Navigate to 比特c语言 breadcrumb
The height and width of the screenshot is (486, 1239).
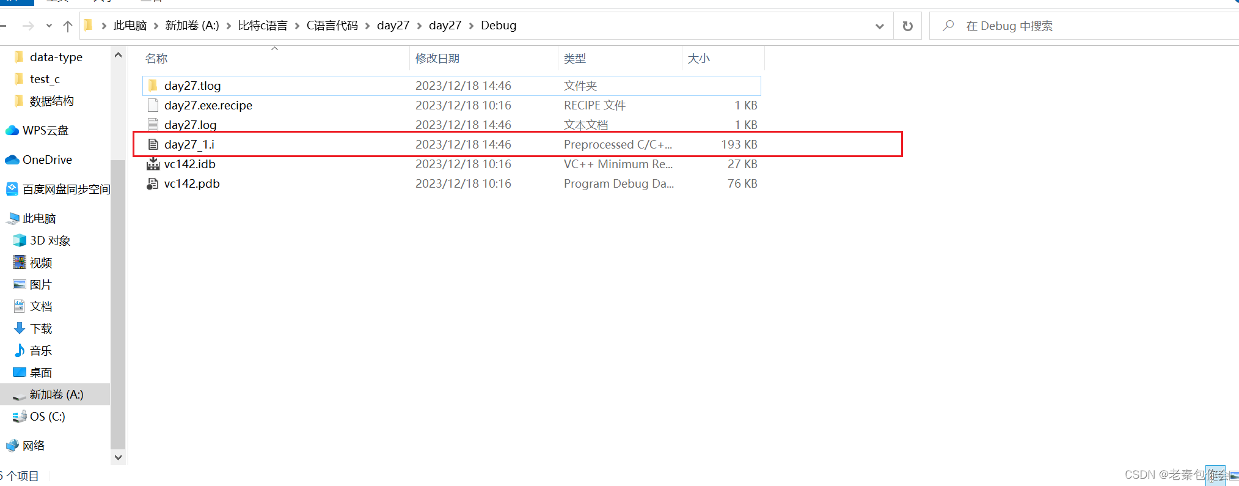click(x=263, y=25)
